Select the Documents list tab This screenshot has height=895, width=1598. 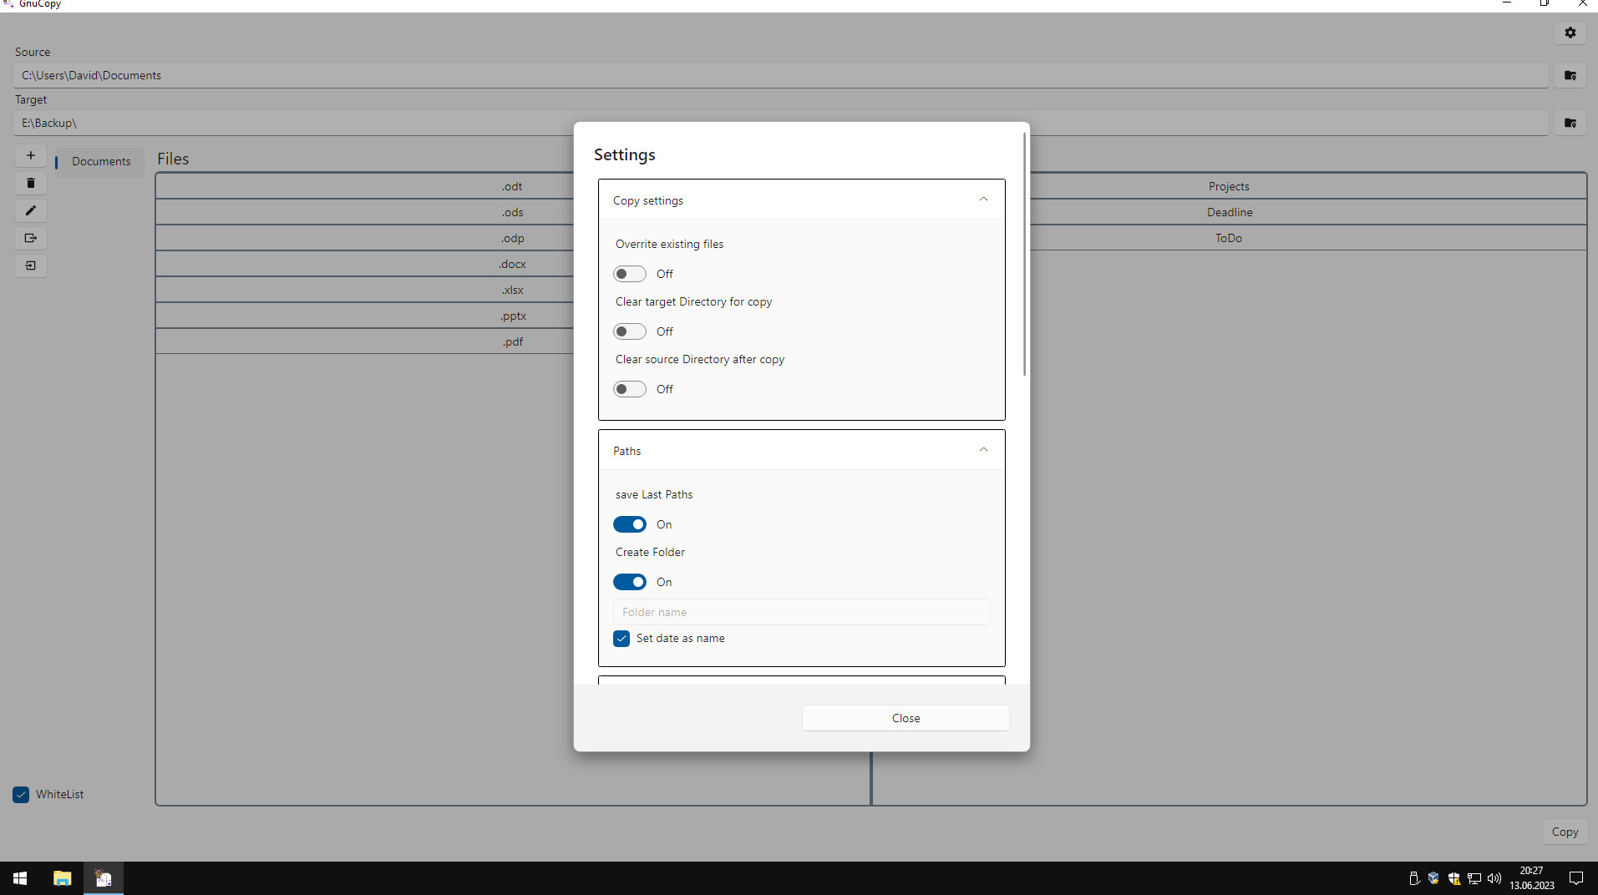click(x=100, y=161)
